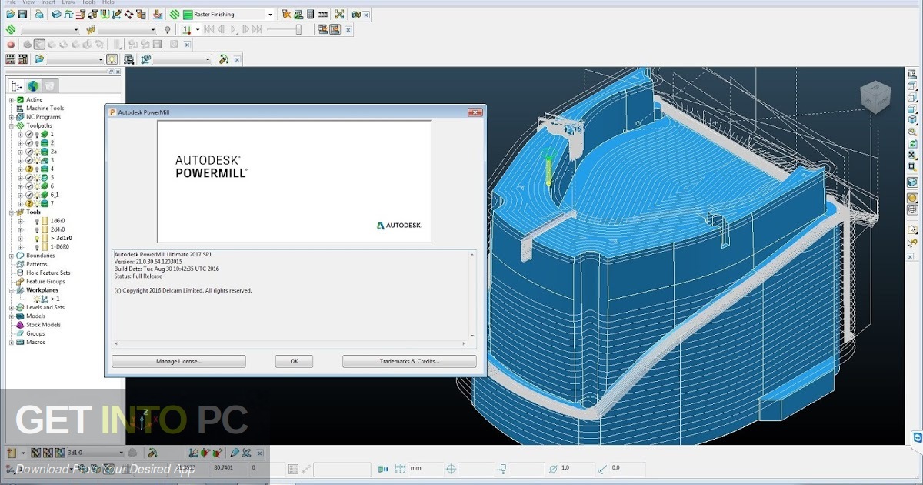Screen dimensions: 923x485
Task: Expand the NC Programs tree node
Action: pyautogui.click(x=12, y=117)
